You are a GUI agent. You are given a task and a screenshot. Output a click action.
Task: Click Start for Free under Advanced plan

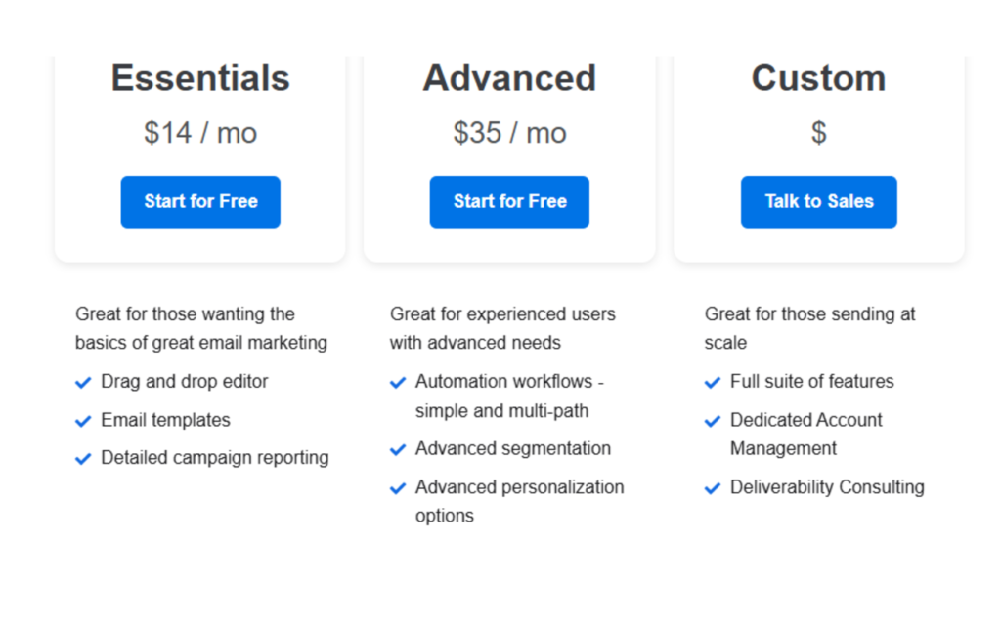pyautogui.click(x=509, y=202)
